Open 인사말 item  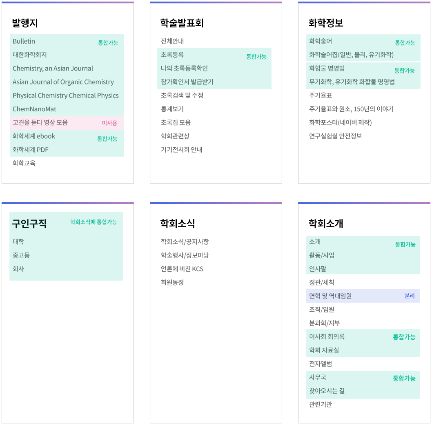(318, 269)
